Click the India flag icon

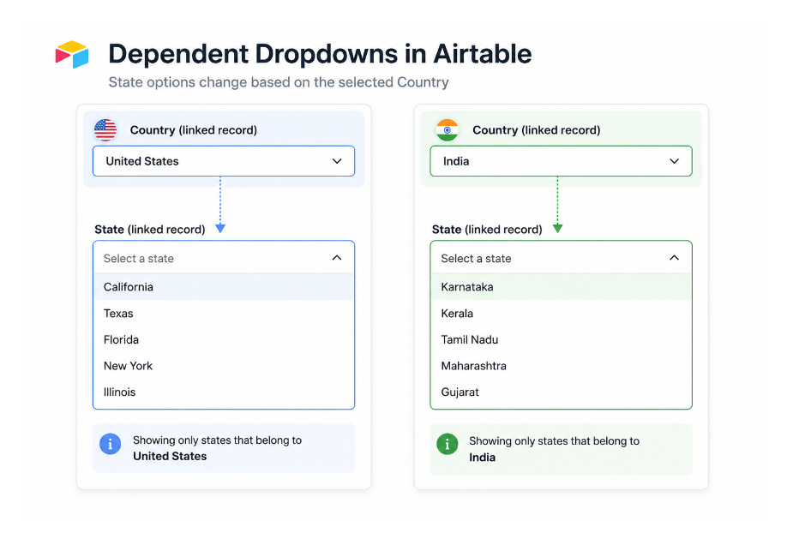pos(447,130)
